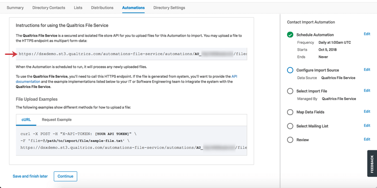Image resolution: width=377 pixels, height=188 pixels.
Task: Click the 'Contact Import Automation' heading
Action: [311, 22]
